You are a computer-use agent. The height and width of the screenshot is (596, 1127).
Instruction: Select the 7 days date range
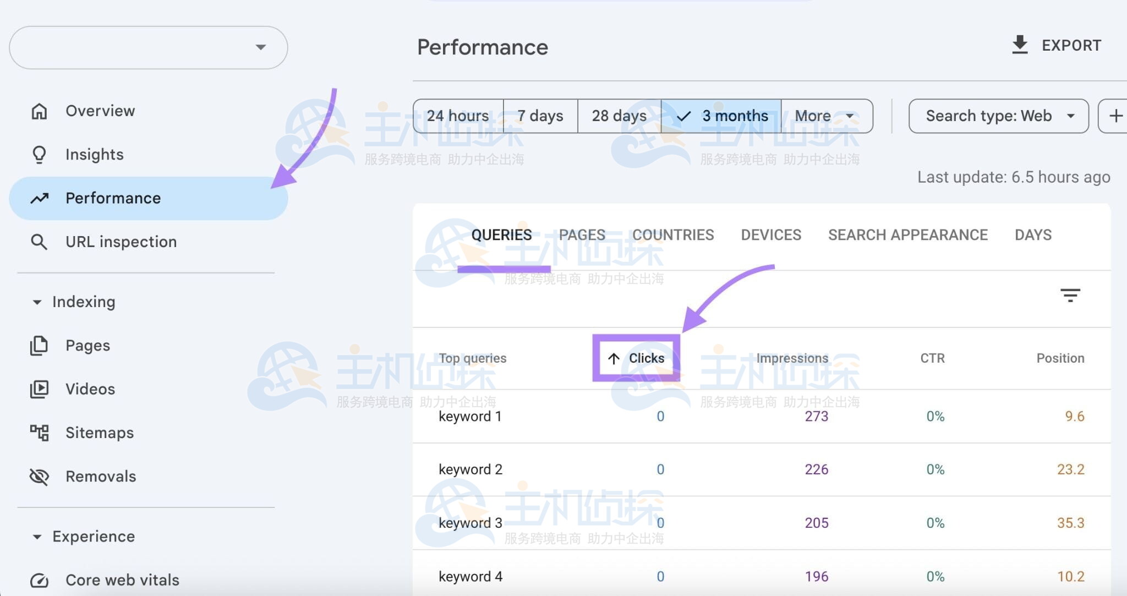click(540, 116)
